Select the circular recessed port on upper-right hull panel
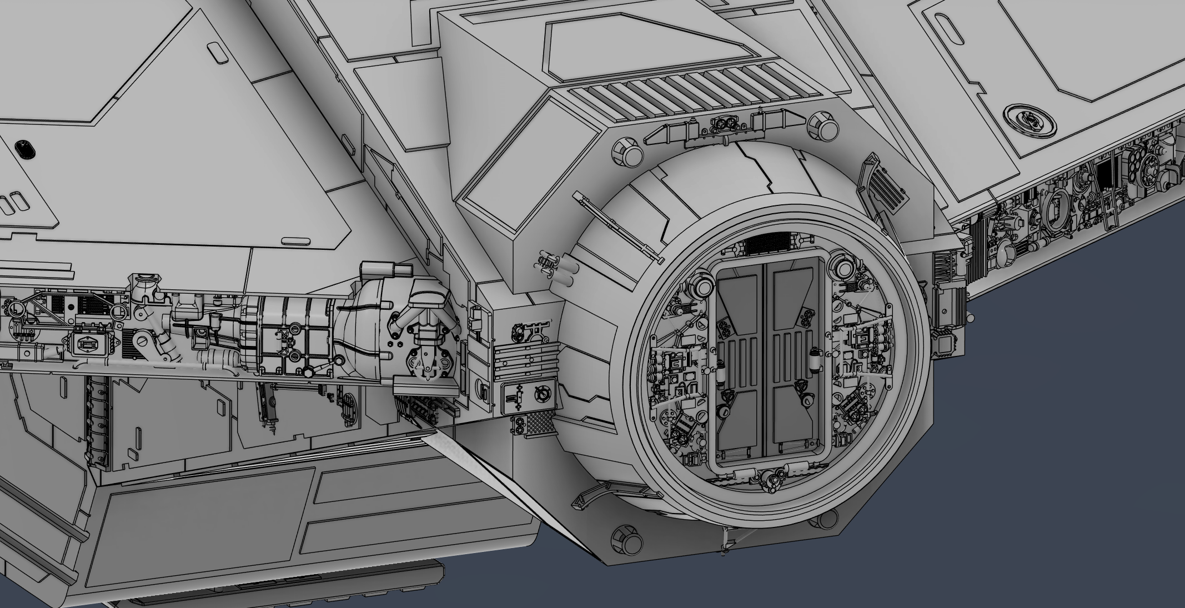The height and width of the screenshot is (608, 1185). (x=1030, y=120)
